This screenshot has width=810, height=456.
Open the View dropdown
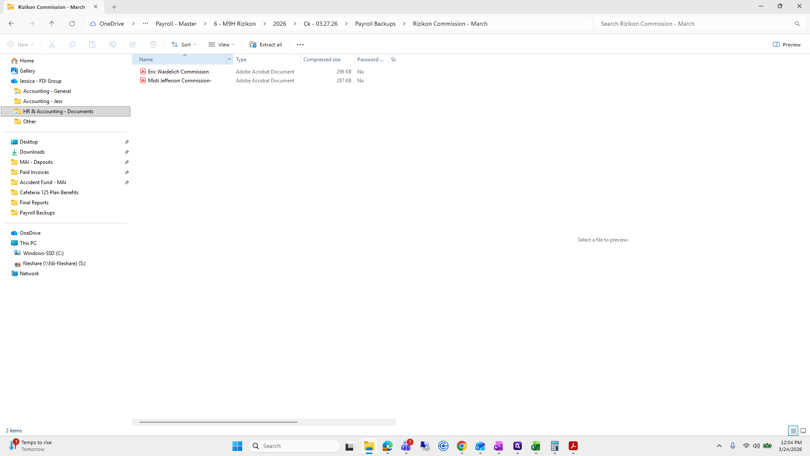point(221,44)
